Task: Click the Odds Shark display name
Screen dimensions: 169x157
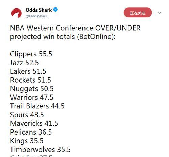Action: click(39, 10)
